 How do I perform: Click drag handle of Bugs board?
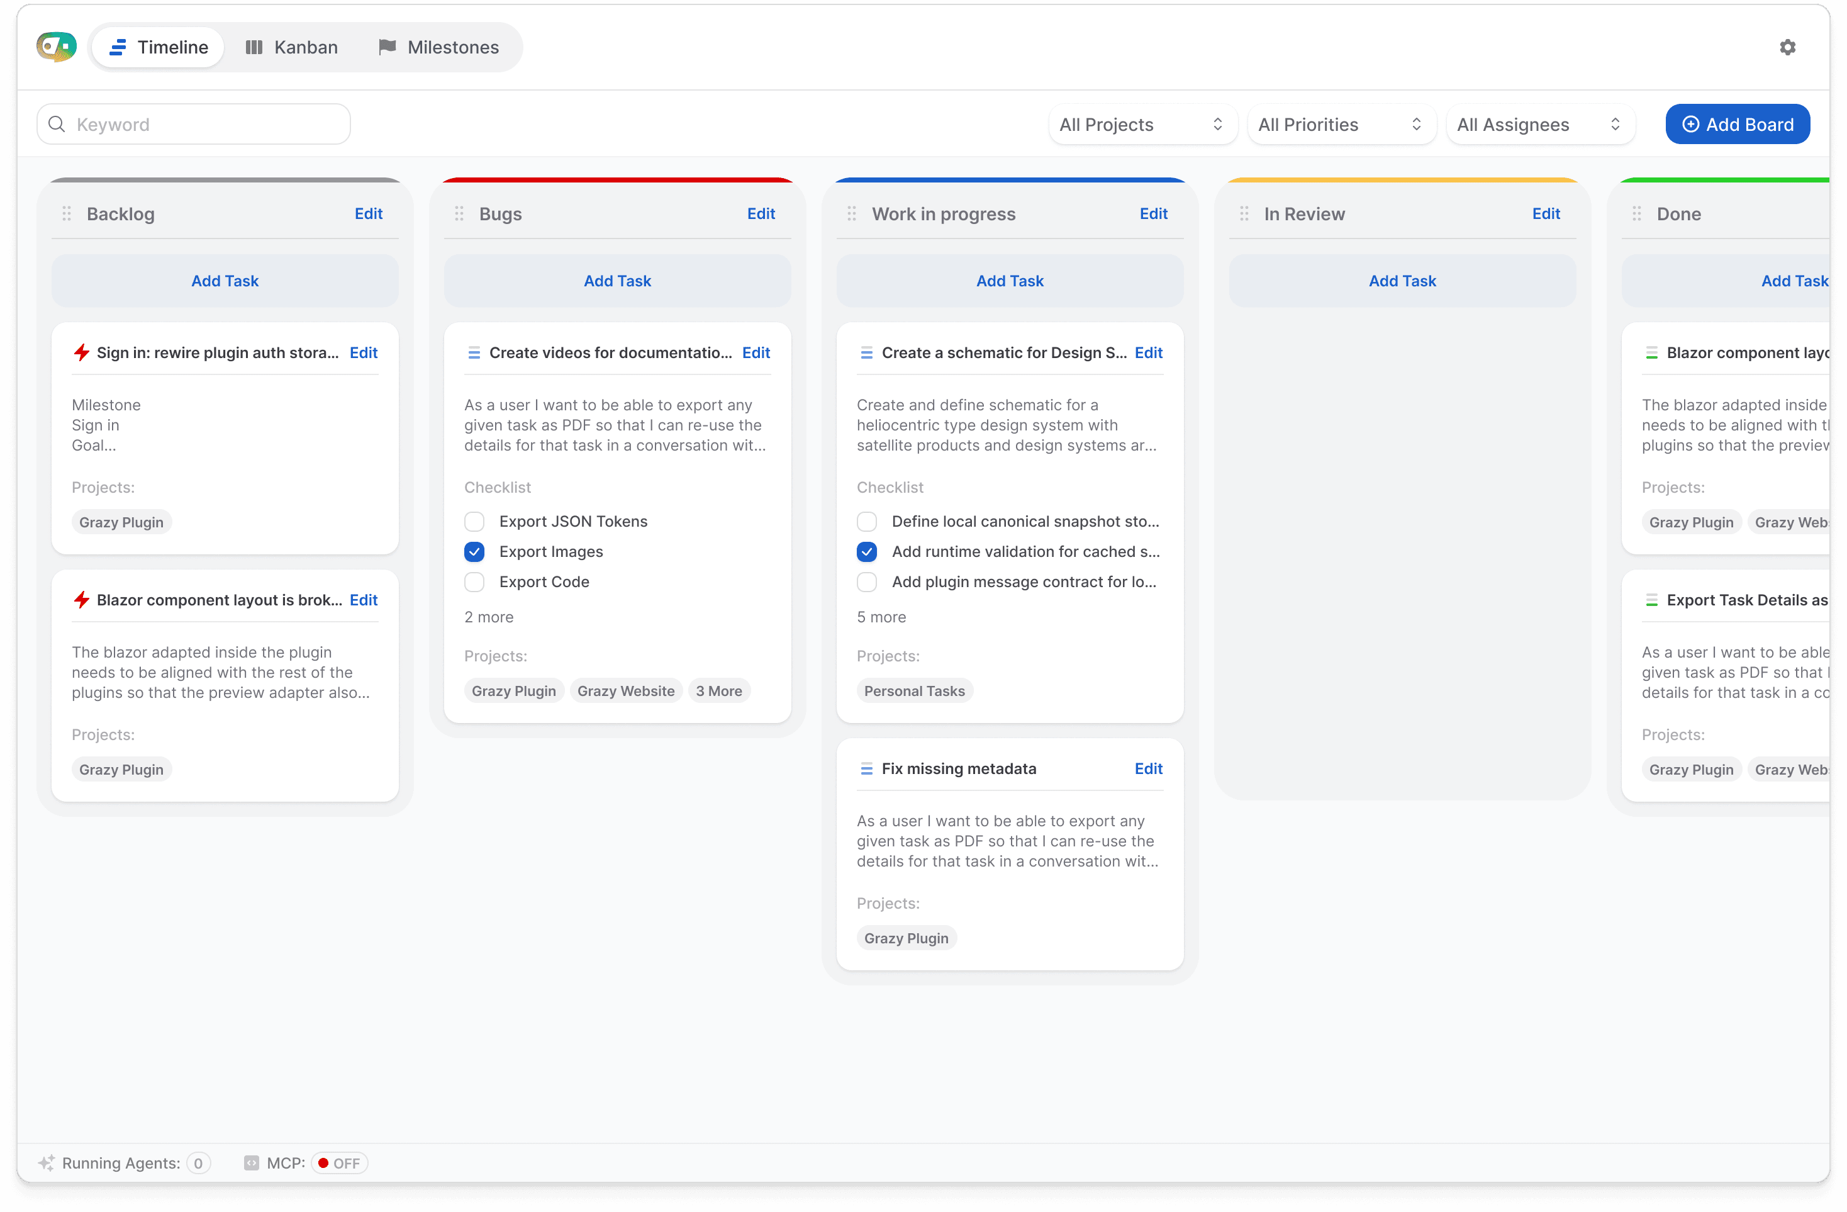tap(459, 213)
